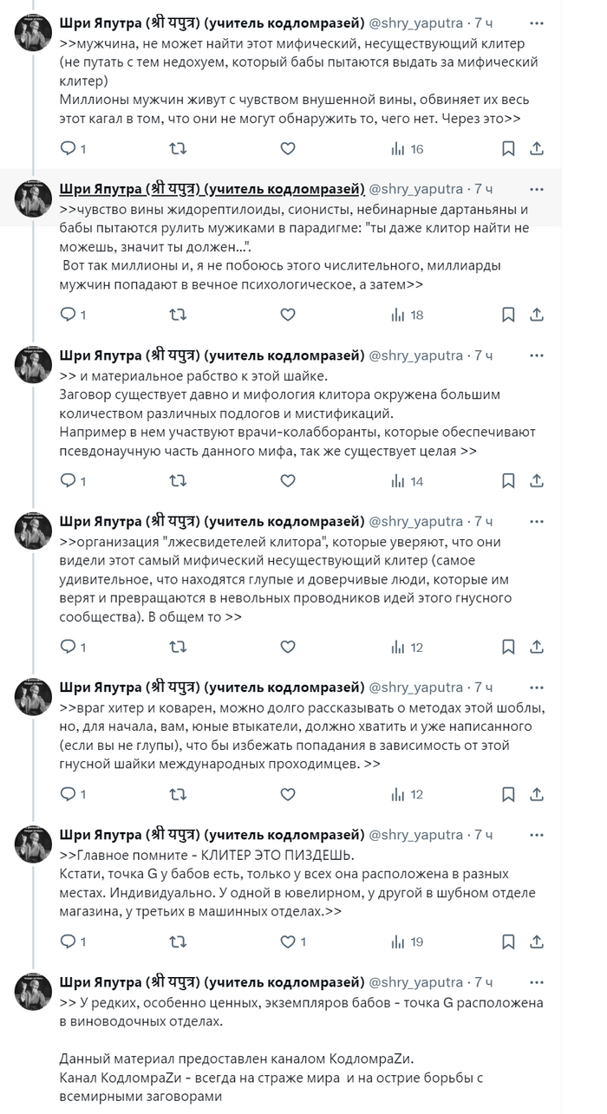Like the tweet beginning ">>враг хитер"
Image resolution: width=607 pixels, height=1114 pixels.
pos(288,794)
